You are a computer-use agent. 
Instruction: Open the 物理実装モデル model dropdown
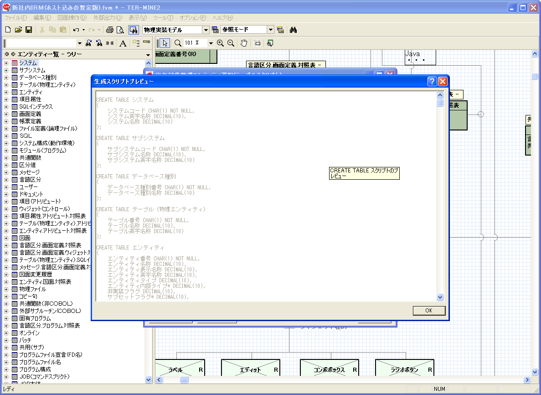[x=206, y=30]
